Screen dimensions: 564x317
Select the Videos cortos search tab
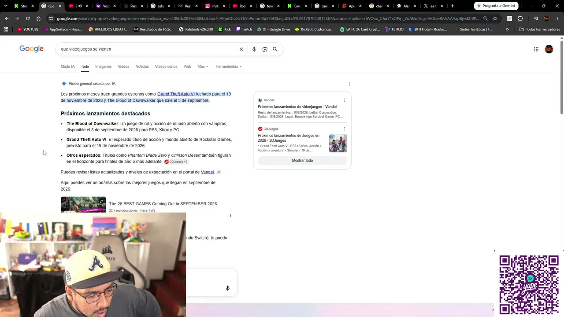[166, 66]
